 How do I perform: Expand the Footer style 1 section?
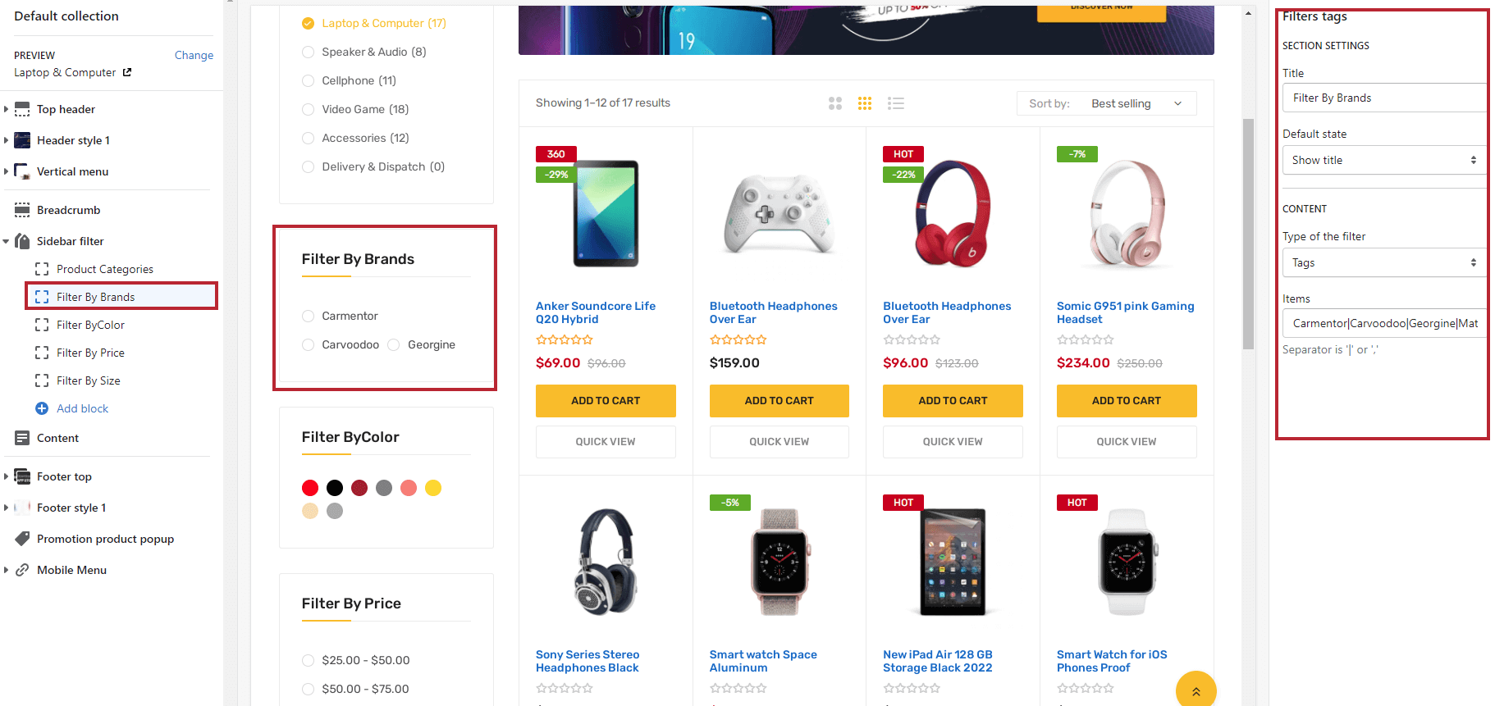coord(7,508)
